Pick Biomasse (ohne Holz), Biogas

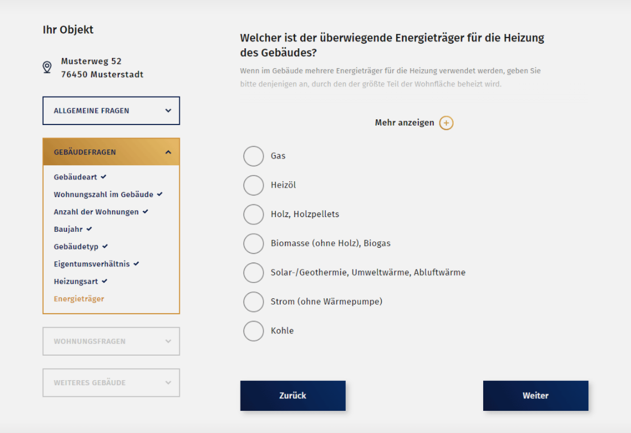point(254,243)
